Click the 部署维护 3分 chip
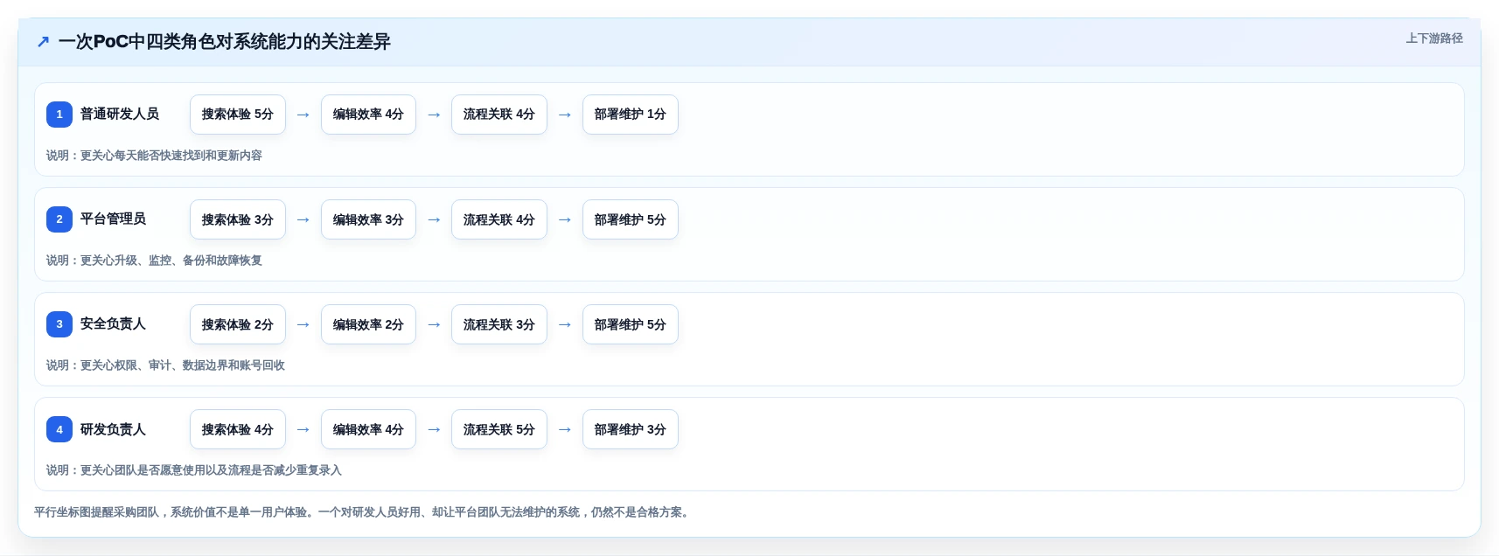 (x=631, y=429)
